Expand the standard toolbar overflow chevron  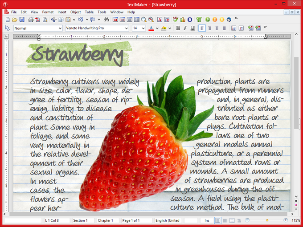click(236, 19)
